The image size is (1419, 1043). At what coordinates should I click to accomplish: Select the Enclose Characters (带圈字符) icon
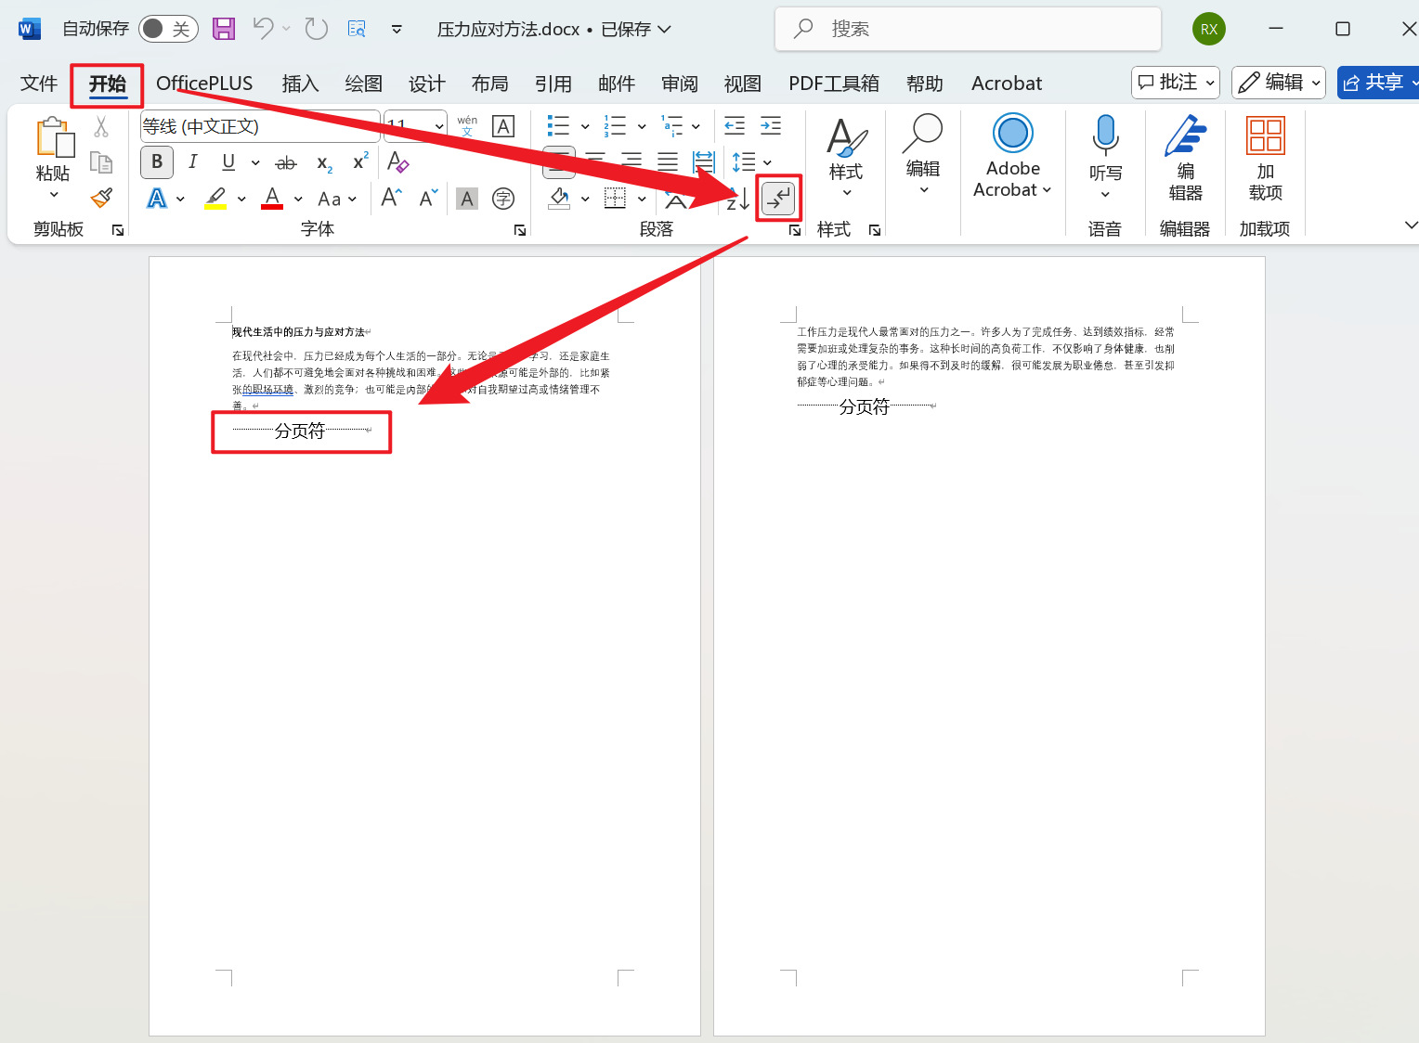coord(502,198)
